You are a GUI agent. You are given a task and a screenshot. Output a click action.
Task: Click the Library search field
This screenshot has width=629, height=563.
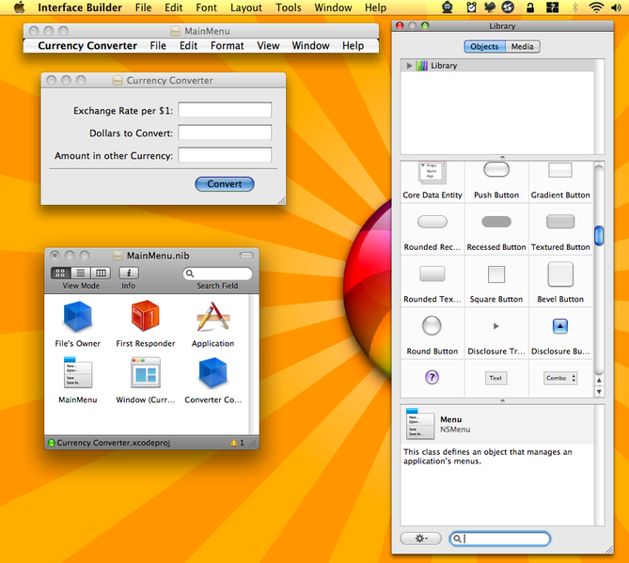click(x=500, y=539)
